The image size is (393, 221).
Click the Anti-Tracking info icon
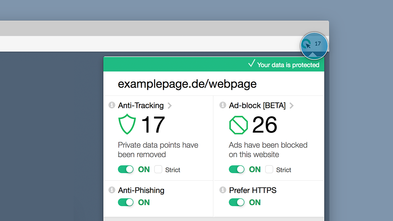click(x=112, y=105)
